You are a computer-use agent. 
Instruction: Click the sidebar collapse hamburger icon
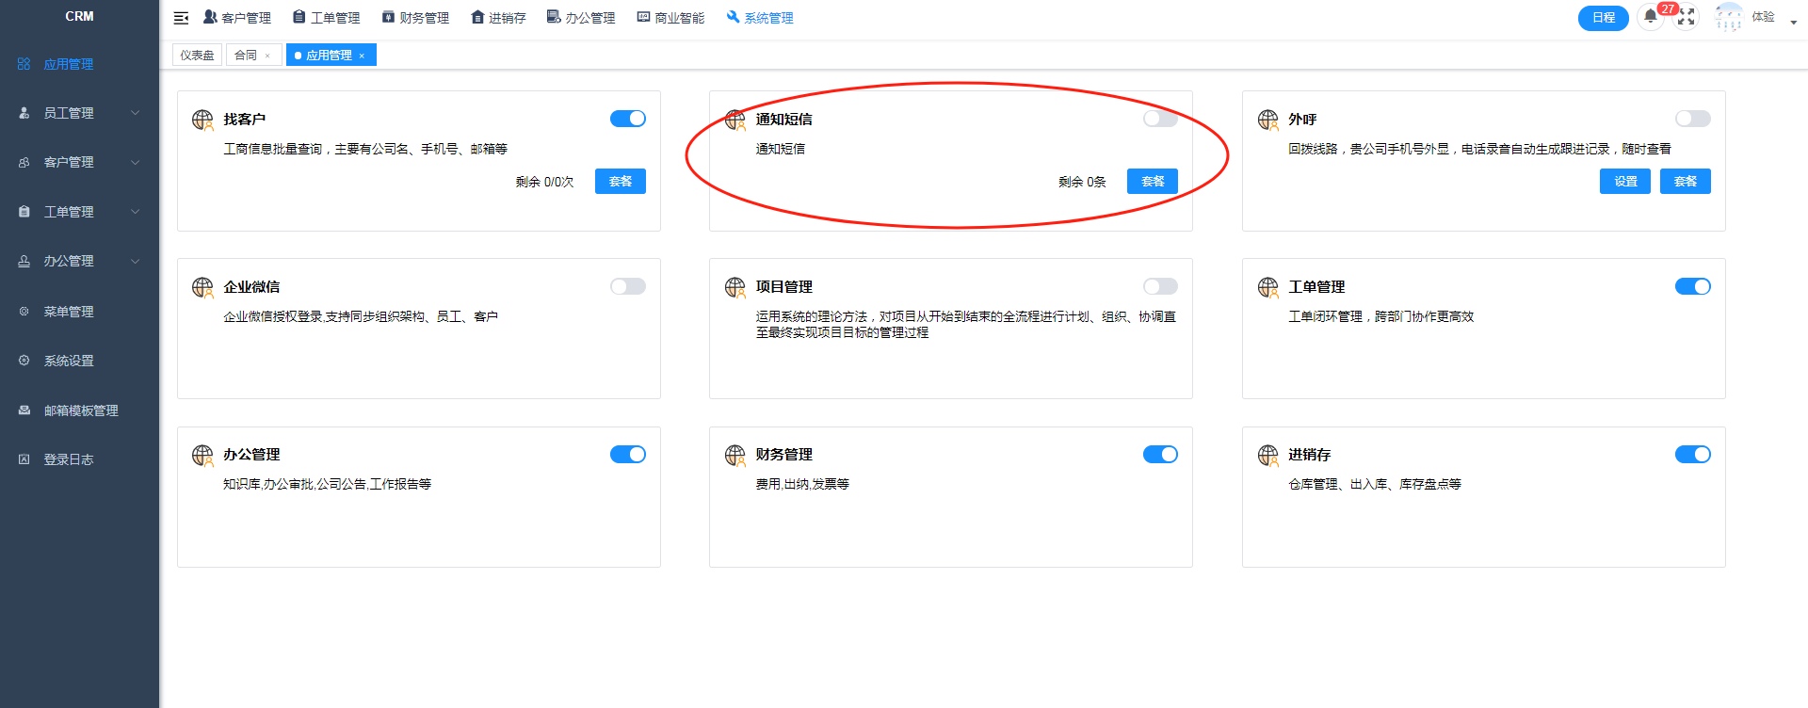point(182,18)
